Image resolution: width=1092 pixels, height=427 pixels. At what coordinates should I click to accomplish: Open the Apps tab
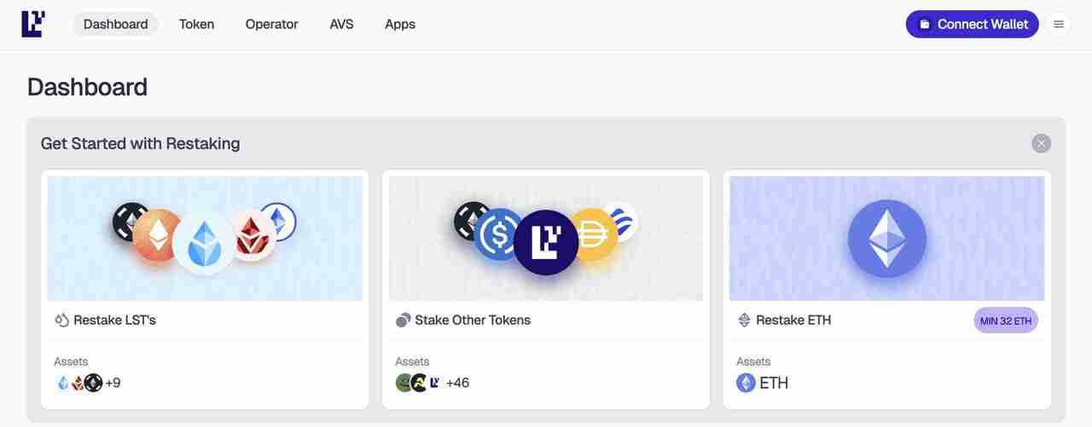pos(400,24)
